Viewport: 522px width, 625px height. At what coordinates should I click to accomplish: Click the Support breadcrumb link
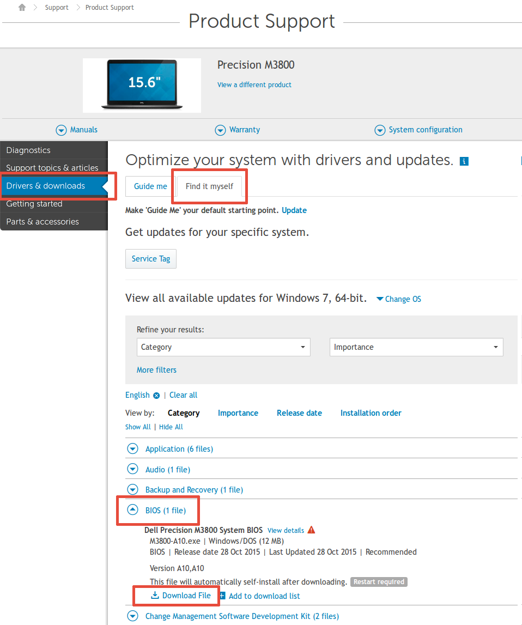57,8
